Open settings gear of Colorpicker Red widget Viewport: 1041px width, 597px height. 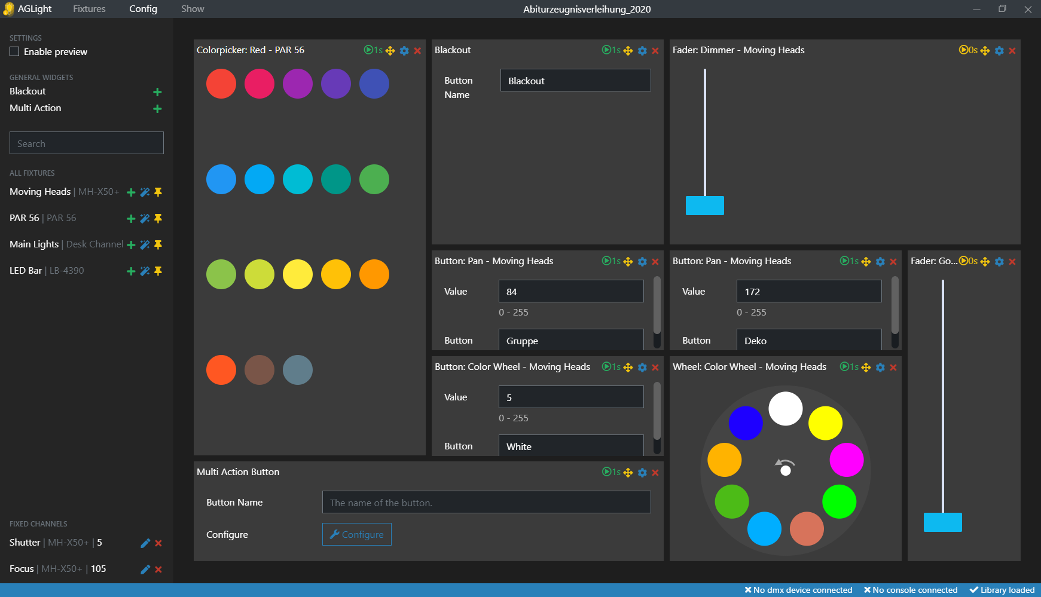[404, 51]
